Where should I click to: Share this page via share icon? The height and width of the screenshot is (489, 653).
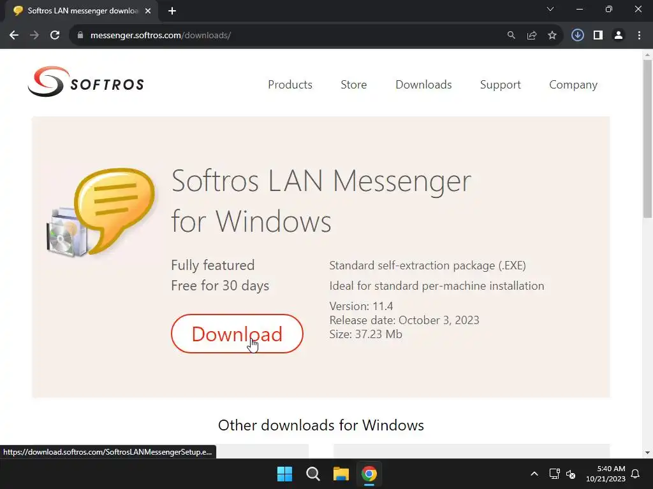(x=532, y=36)
